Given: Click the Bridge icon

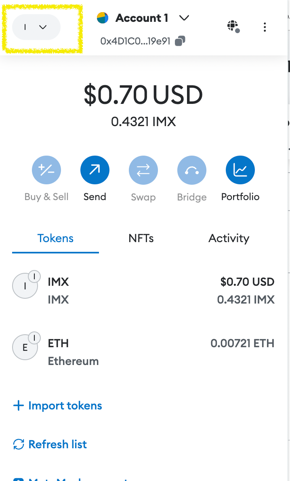Looking at the screenshot, I should [x=192, y=170].
